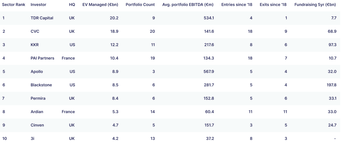The height and width of the screenshot is (144, 341).
Task: Select Blackstone's average EBITDA 281.7
Action: coord(209,85)
